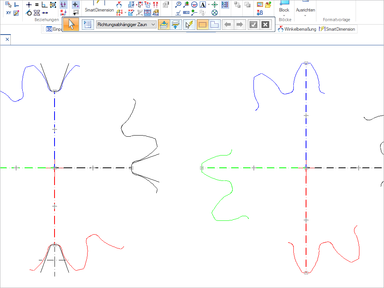Click the QuickPick lightning cursor icon
384x288 pixels.
coord(189,25)
